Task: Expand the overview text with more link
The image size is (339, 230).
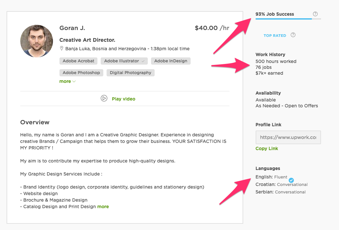Action: pos(103,207)
